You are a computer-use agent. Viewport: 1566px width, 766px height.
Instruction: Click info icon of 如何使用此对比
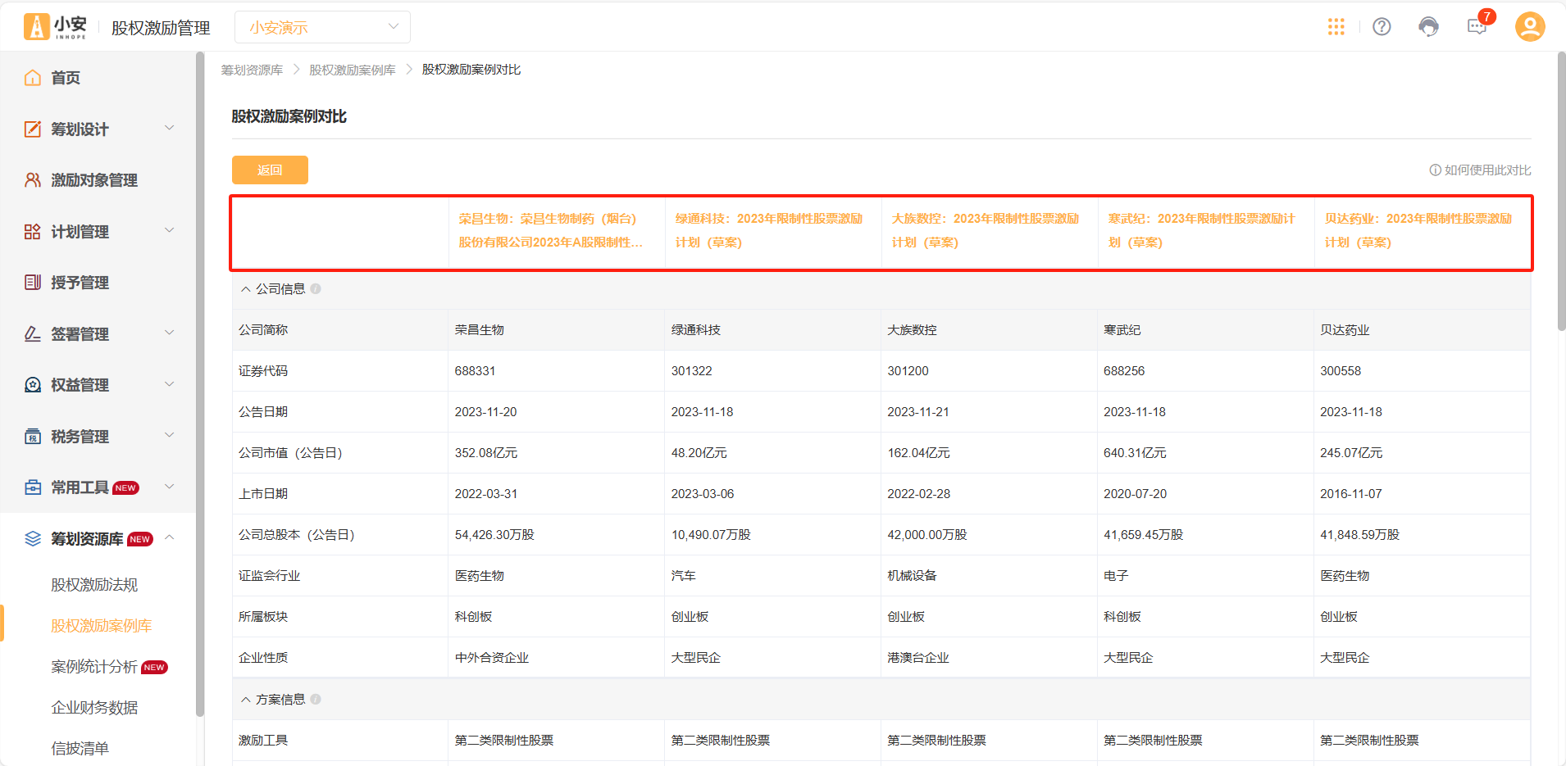coord(1435,170)
